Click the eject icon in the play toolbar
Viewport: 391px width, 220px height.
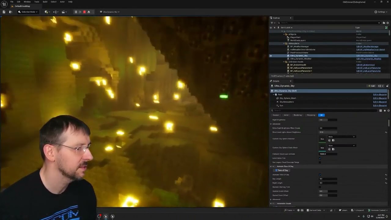coord(89,12)
